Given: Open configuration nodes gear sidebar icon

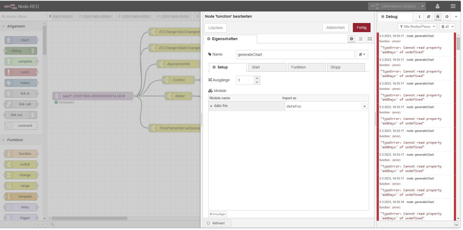Looking at the screenshot, I should [447, 17].
